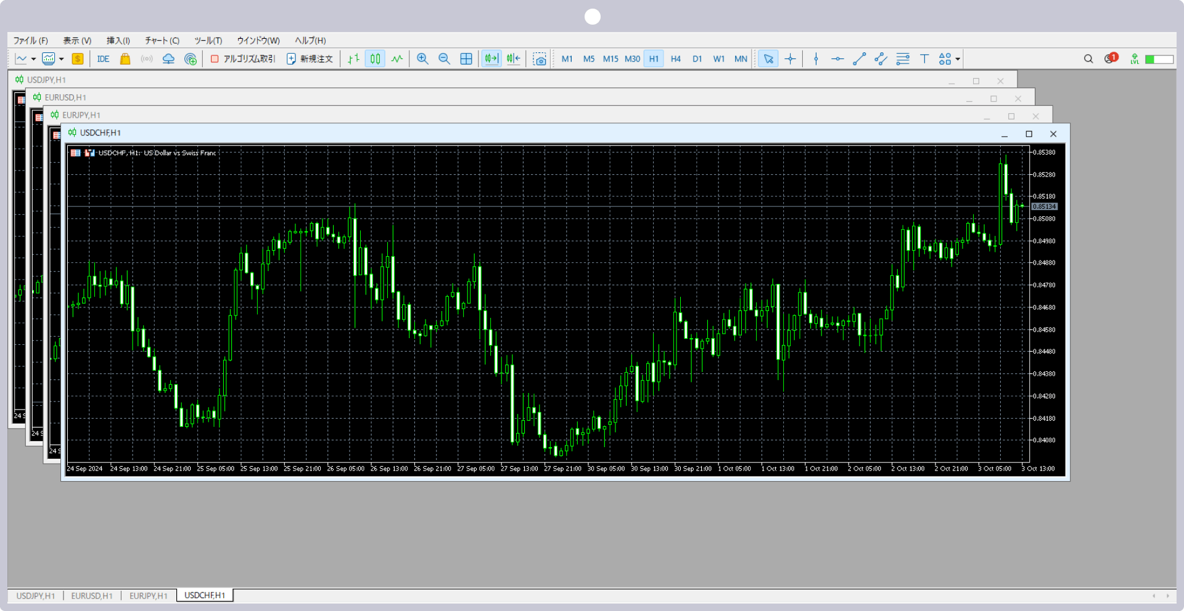Select the Trendline drawing tool
1184x611 pixels.
pos(859,59)
